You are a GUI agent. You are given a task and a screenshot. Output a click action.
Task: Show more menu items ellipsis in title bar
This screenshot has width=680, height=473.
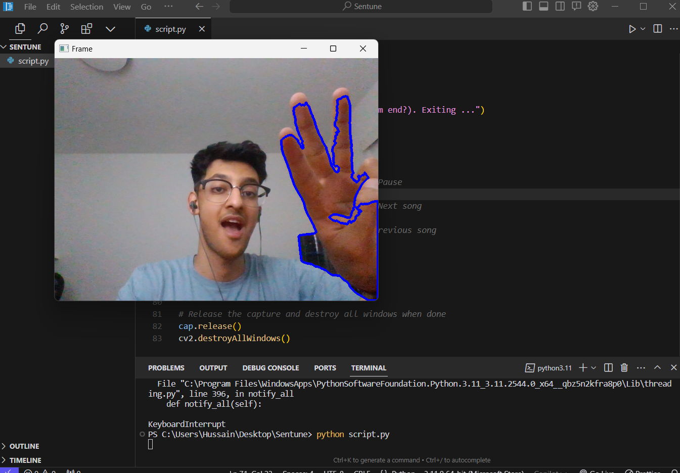tap(168, 6)
